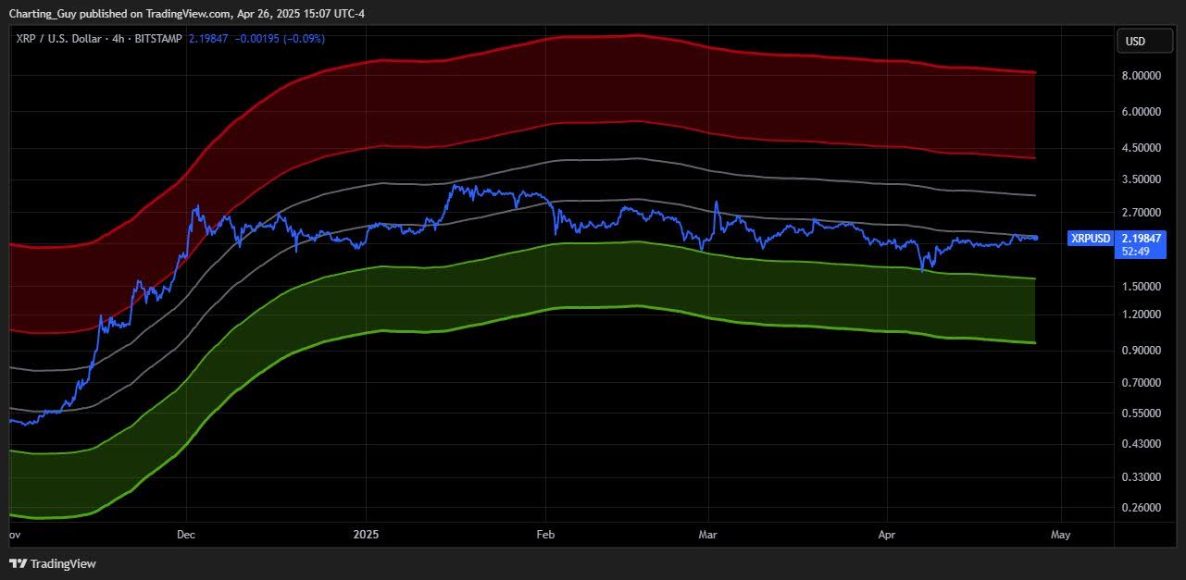
Task: Click the TradingView logo icon
Action: [x=18, y=563]
